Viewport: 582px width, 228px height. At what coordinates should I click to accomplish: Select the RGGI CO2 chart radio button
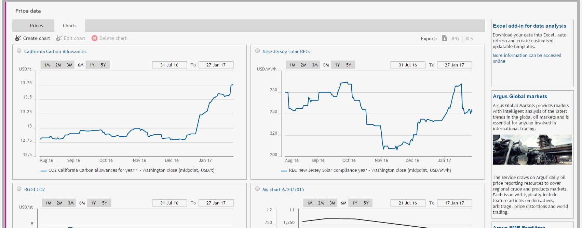pyautogui.click(x=19, y=189)
